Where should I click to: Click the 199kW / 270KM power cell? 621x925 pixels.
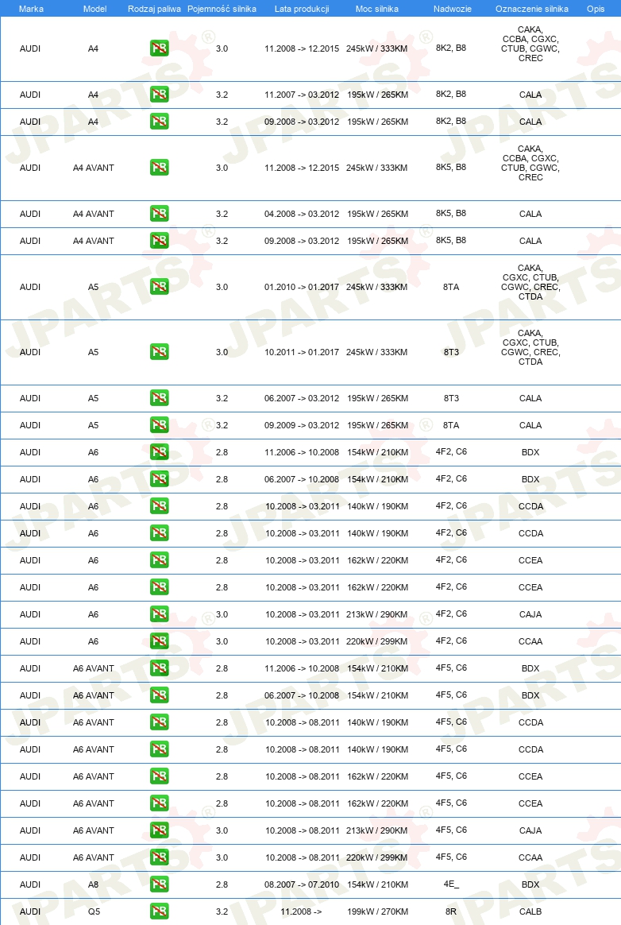[377, 911]
